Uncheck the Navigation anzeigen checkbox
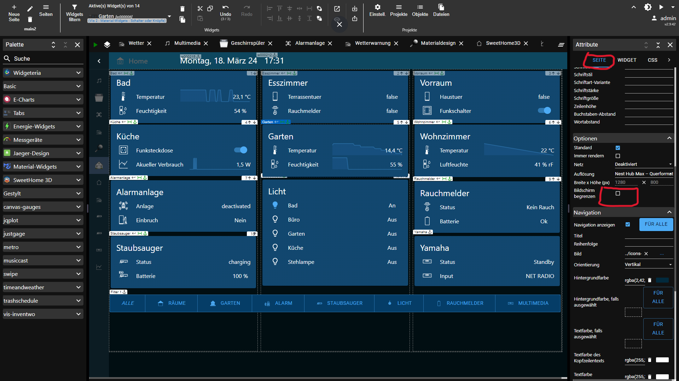 tap(628, 224)
